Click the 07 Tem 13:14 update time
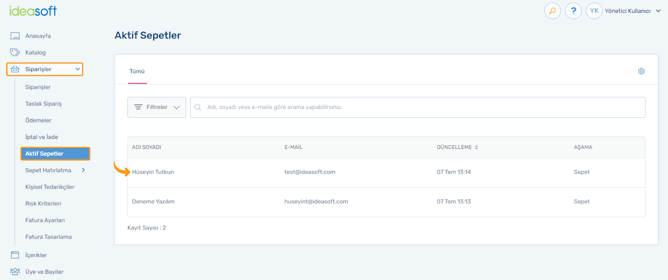The image size is (668, 280). point(454,172)
